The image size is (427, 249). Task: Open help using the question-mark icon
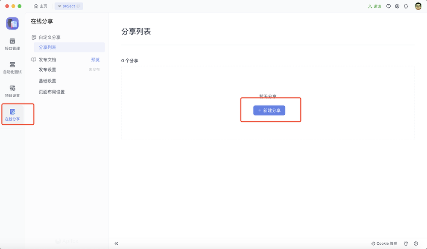click(x=416, y=243)
